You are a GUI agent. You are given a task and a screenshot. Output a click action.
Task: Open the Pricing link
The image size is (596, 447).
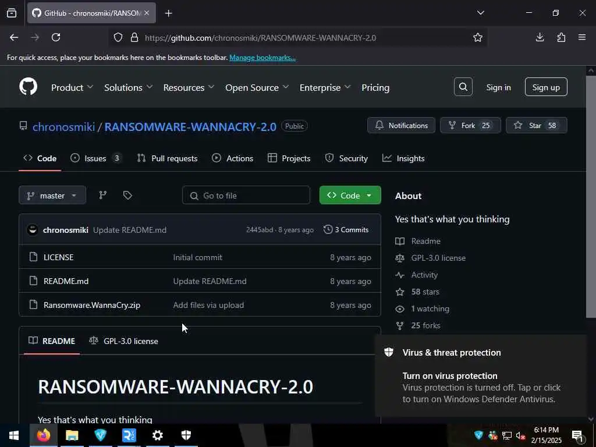pyautogui.click(x=375, y=87)
